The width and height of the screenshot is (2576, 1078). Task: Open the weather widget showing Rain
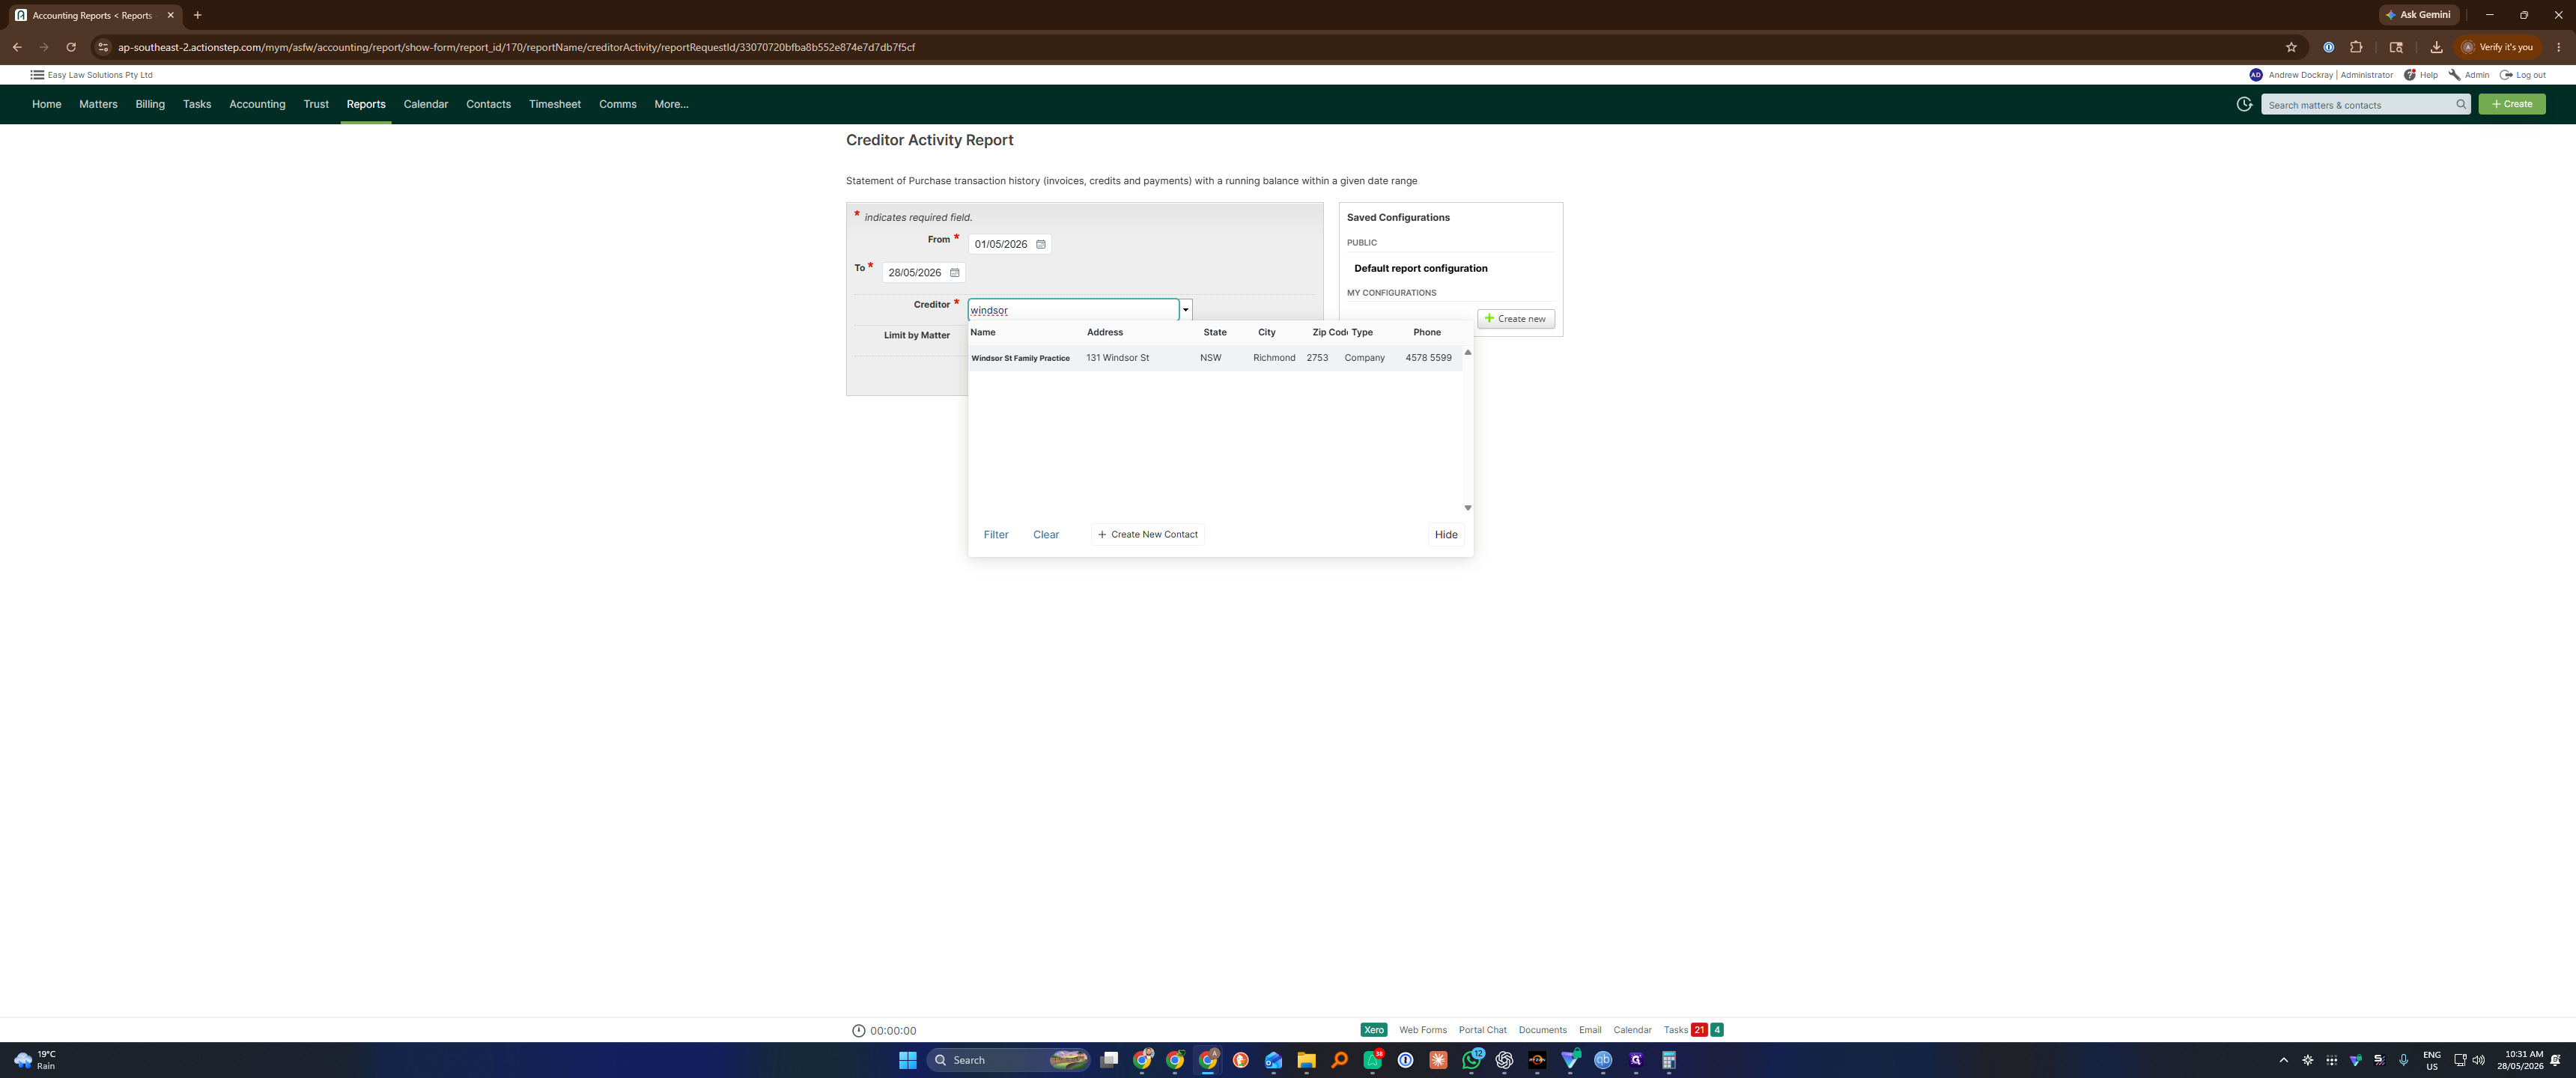(x=34, y=1060)
